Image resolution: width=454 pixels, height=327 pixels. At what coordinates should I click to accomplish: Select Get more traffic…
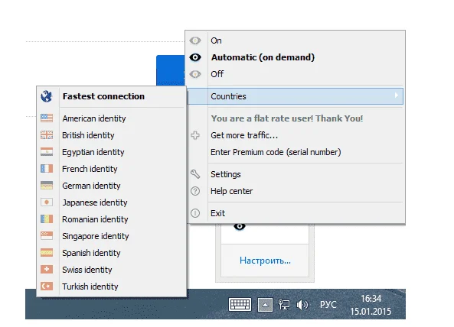coord(295,135)
